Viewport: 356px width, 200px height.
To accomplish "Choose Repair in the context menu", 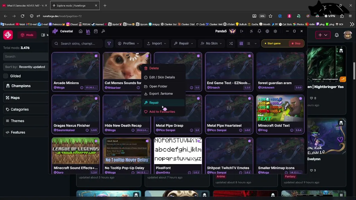I will [x=163, y=103].
